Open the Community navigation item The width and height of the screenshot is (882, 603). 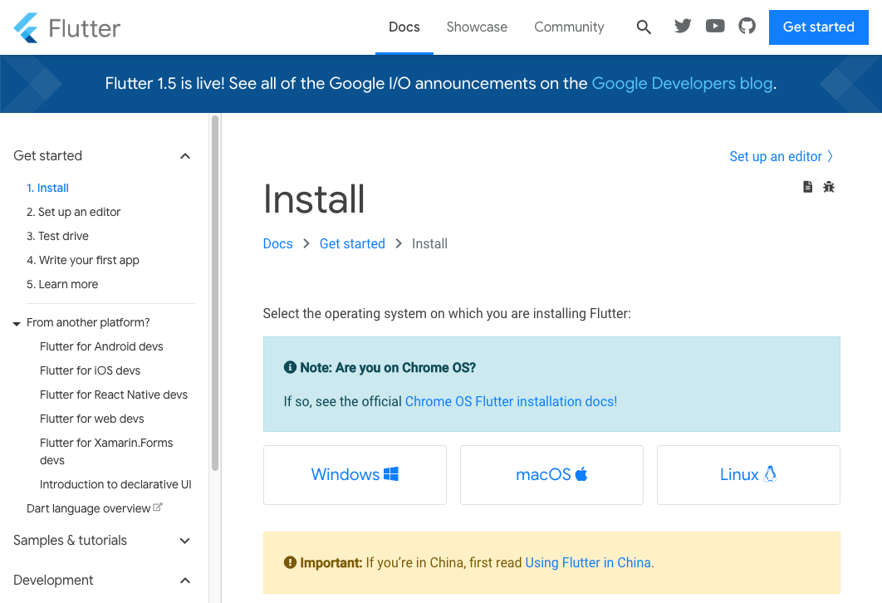[x=569, y=27]
